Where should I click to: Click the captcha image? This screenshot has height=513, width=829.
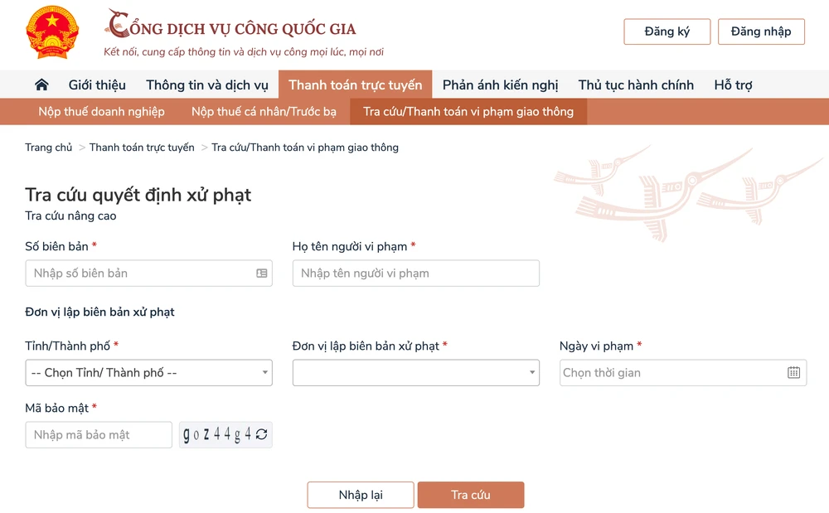[x=217, y=435]
